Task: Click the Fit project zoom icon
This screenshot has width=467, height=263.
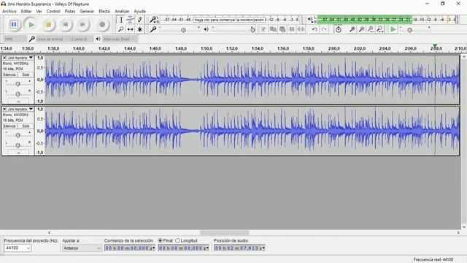Action: point(380,29)
